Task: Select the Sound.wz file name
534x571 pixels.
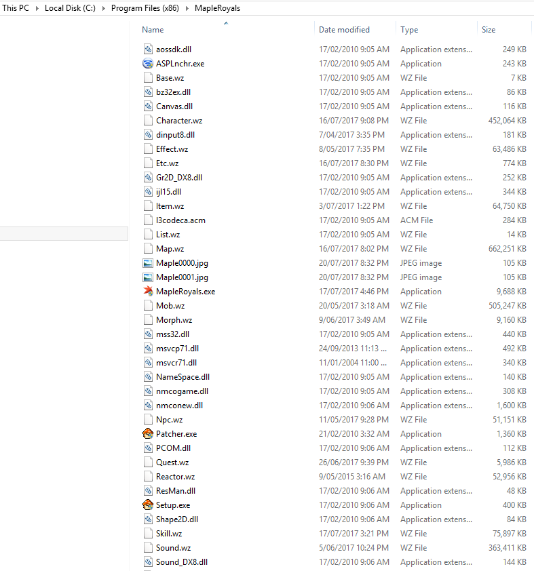Action: (174, 548)
